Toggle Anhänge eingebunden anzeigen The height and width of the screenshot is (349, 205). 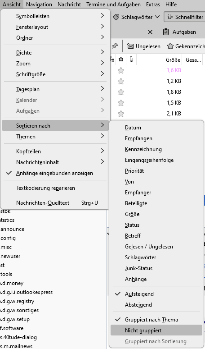pos(54,173)
